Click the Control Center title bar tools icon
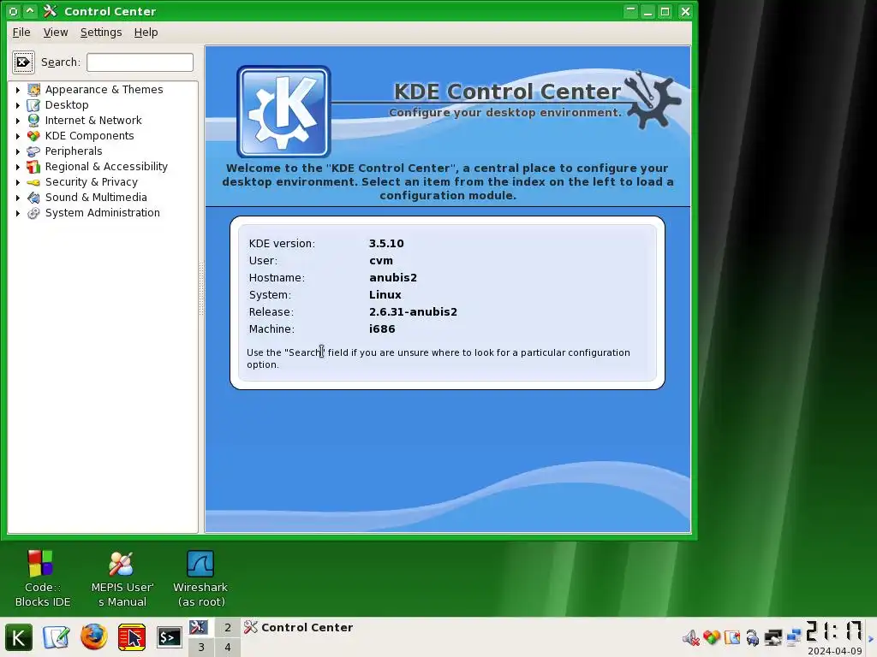Viewport: 877px width, 657px height. tap(51, 11)
